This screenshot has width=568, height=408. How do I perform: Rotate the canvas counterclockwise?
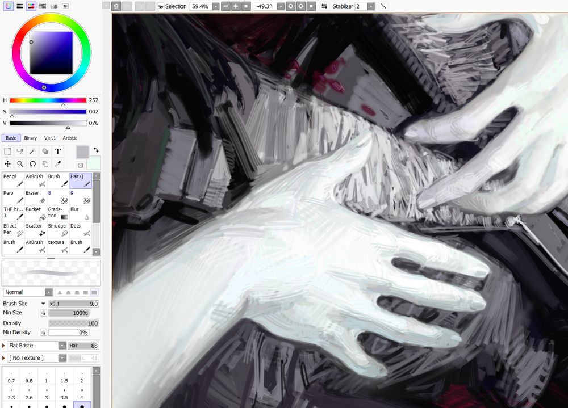[x=290, y=6]
